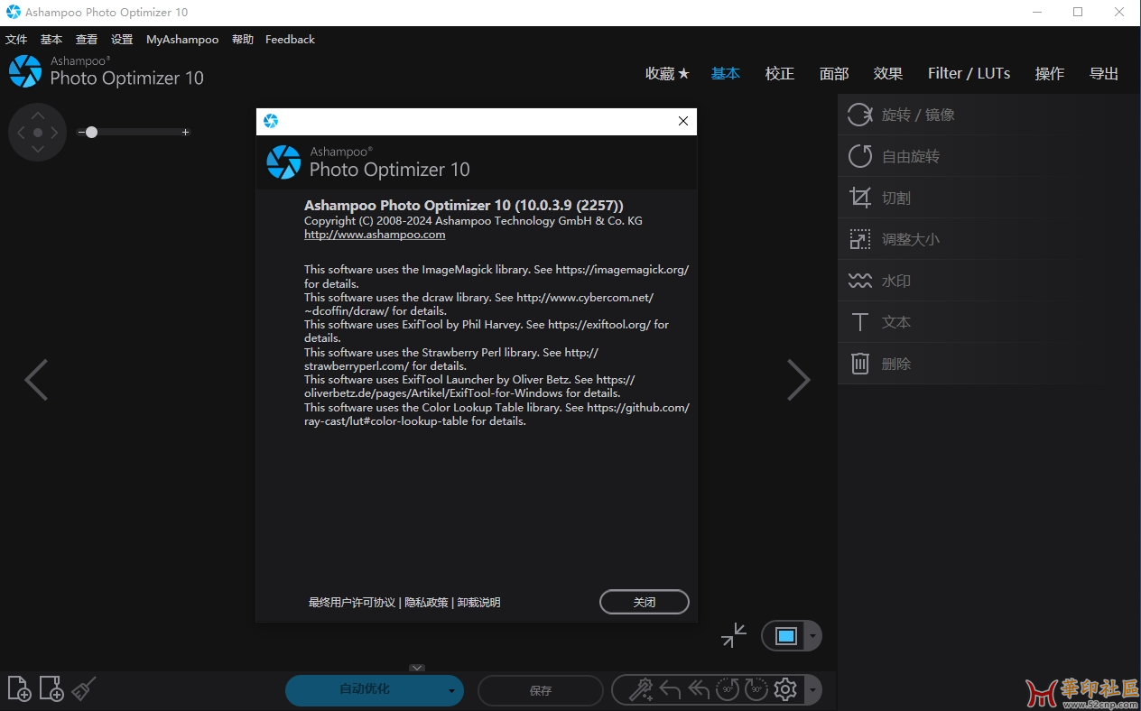Open the 隐私政策 link
This screenshot has width=1141, height=711.
tap(426, 603)
